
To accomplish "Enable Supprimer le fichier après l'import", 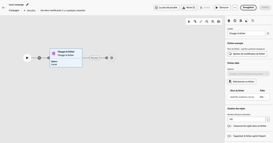I will point(229,136).
